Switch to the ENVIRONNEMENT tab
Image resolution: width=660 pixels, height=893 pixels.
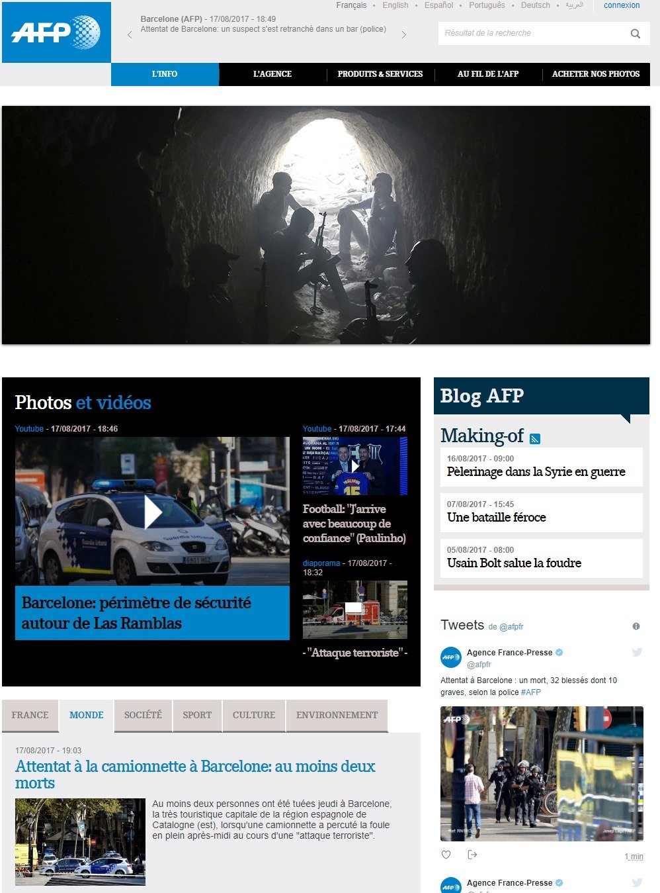point(337,716)
